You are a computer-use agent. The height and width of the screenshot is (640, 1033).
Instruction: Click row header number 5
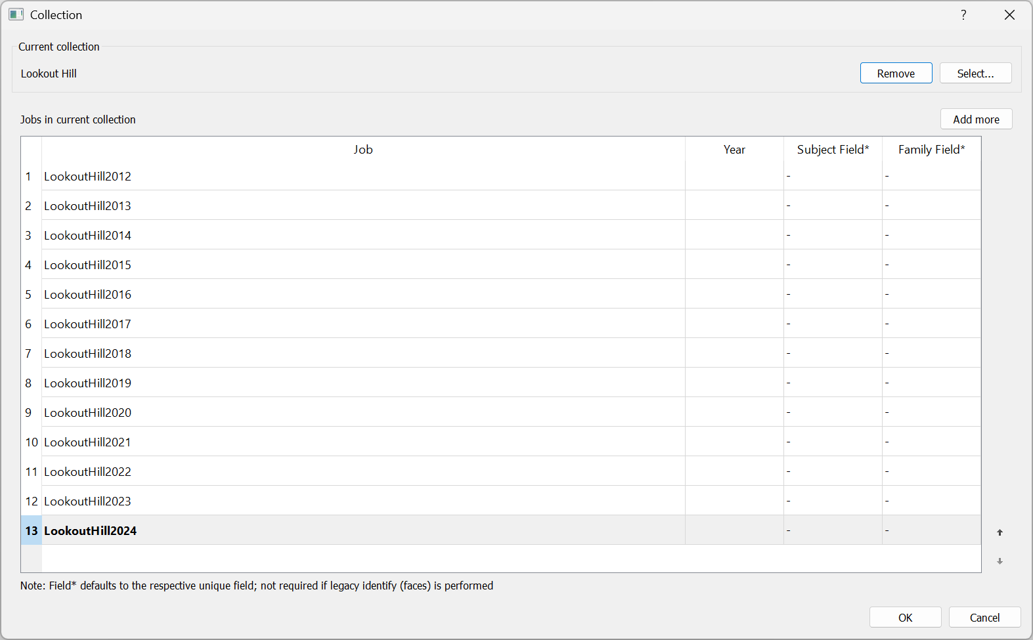(x=31, y=294)
